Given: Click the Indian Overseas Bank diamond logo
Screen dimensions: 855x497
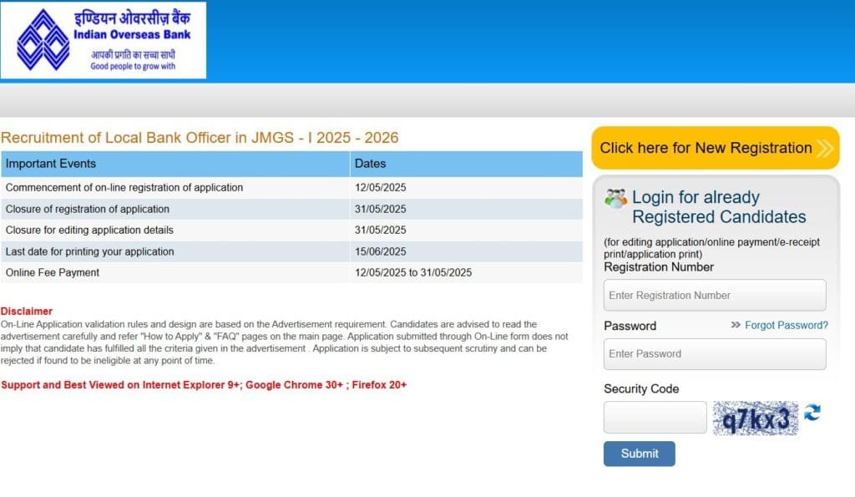Looking at the screenshot, I should pyautogui.click(x=43, y=39).
